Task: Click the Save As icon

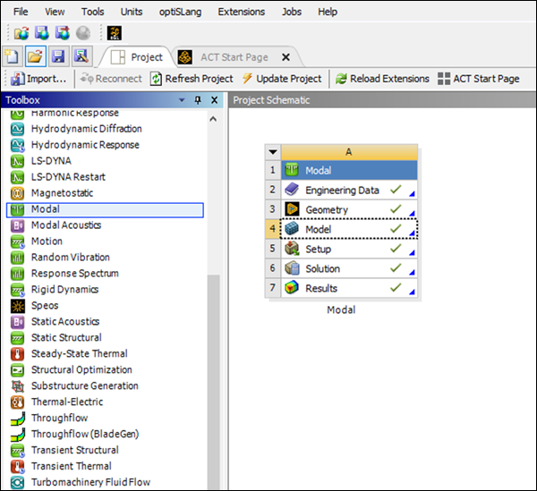Action: [x=81, y=57]
